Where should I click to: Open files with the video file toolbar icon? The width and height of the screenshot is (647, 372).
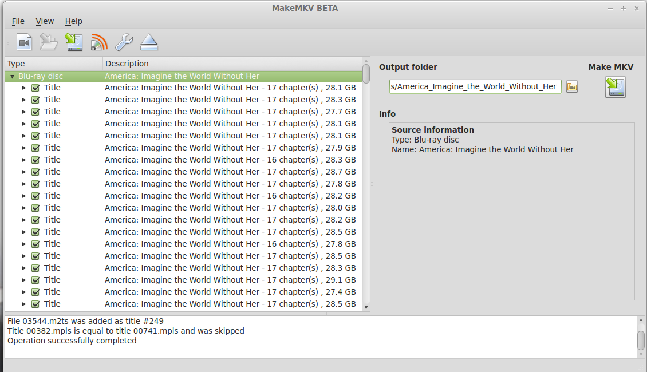coord(24,42)
